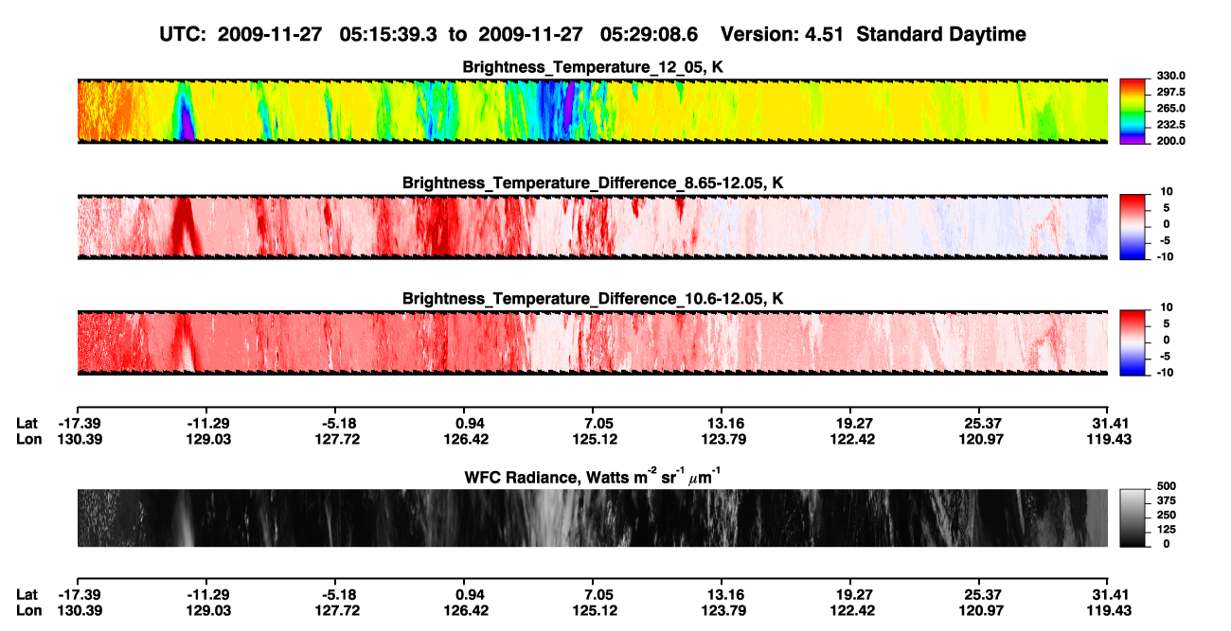Screen dimensions: 1231x631
Task: Click the Brightness_Temperature_Difference_10.6-12.05 title
Action: pos(593,299)
